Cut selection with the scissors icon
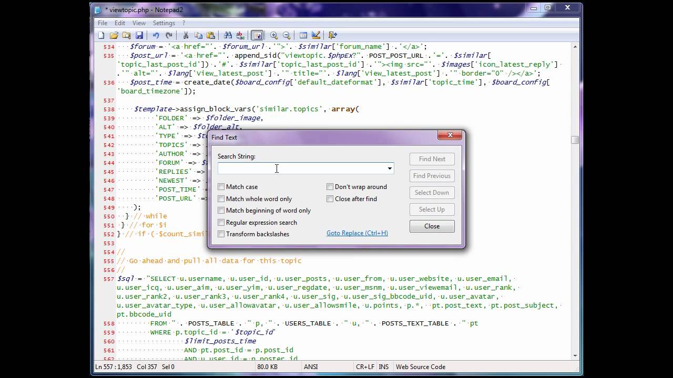 point(186,35)
